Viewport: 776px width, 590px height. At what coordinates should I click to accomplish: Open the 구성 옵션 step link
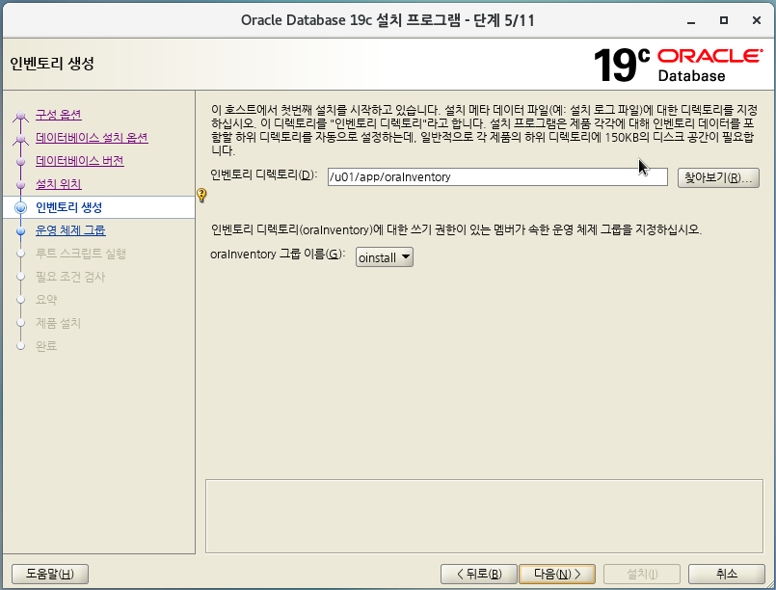click(x=59, y=115)
